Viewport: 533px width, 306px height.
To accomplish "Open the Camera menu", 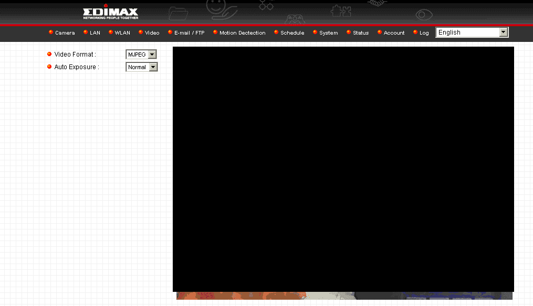I will pyautogui.click(x=65, y=33).
